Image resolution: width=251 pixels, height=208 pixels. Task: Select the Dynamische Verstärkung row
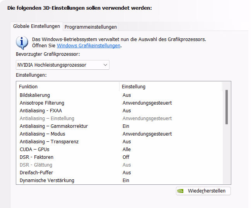click(x=120, y=180)
